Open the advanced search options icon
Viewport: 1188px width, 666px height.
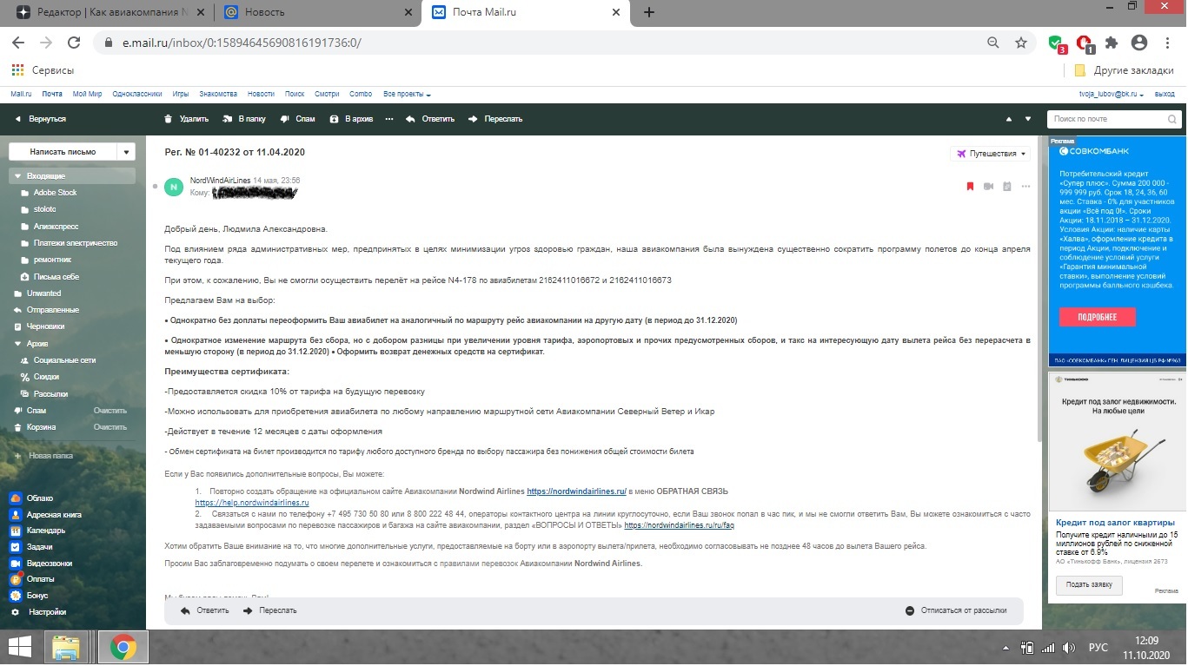point(1172,119)
